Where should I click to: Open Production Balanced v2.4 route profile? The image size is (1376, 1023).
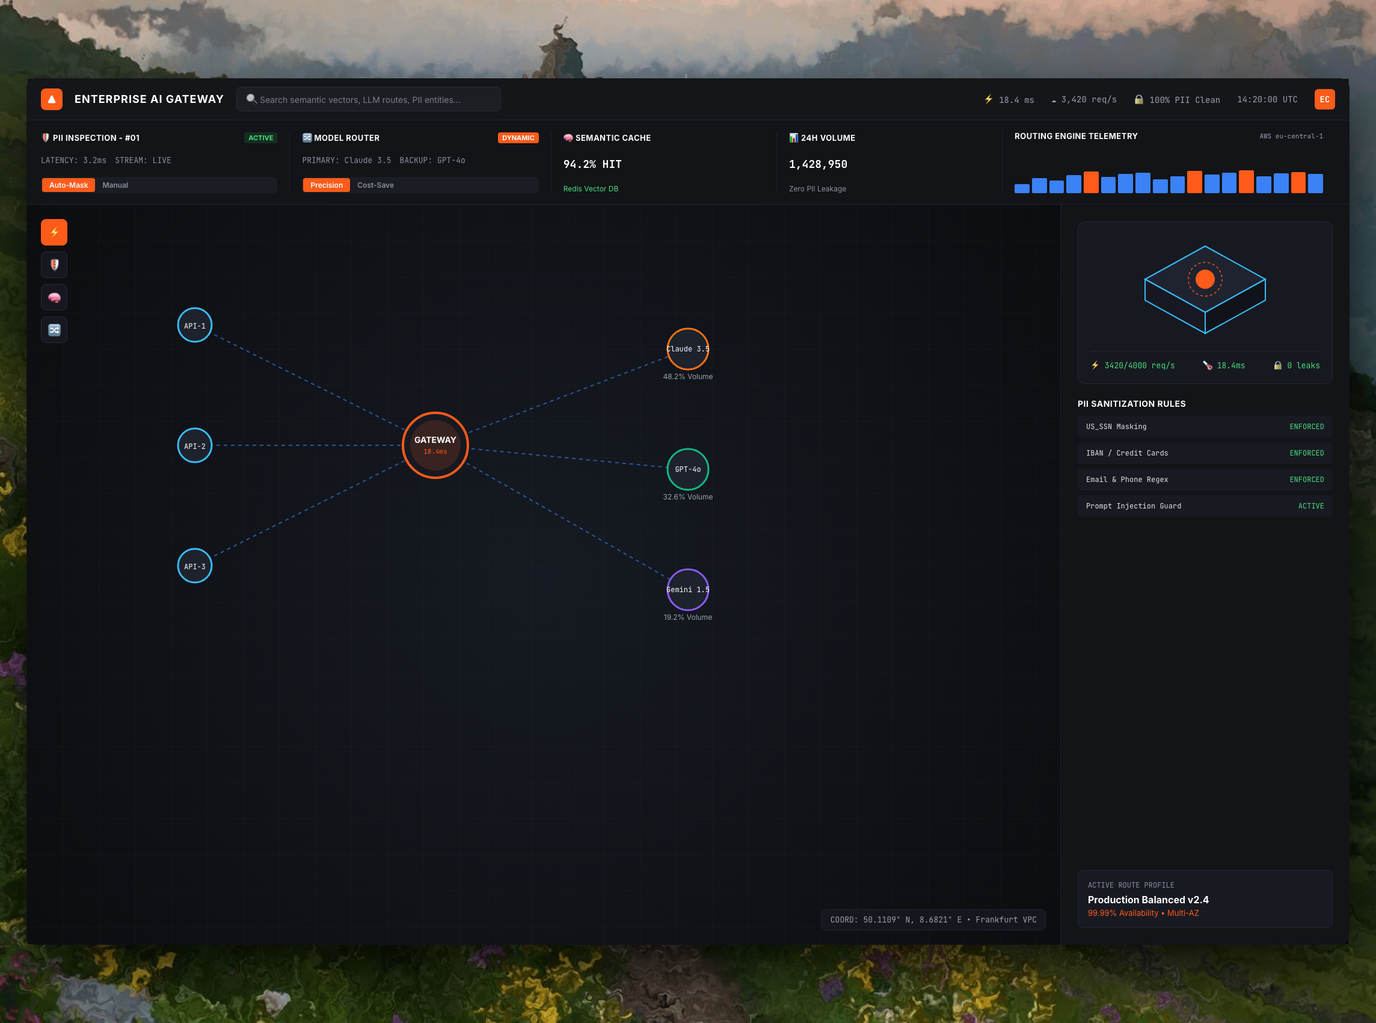[x=1205, y=899]
